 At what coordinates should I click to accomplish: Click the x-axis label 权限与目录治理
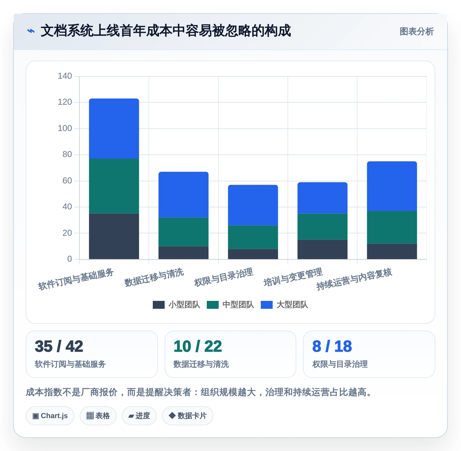pos(224,277)
